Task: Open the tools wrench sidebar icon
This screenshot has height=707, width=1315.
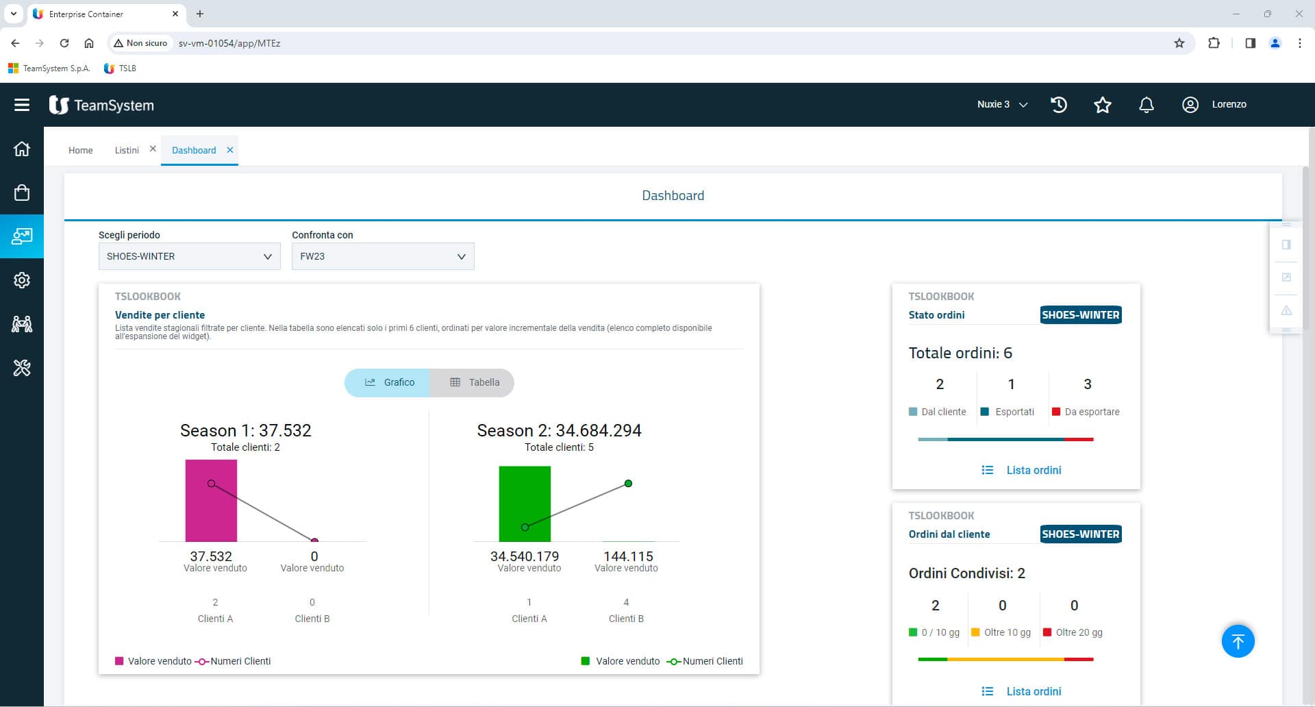Action: pyautogui.click(x=22, y=368)
